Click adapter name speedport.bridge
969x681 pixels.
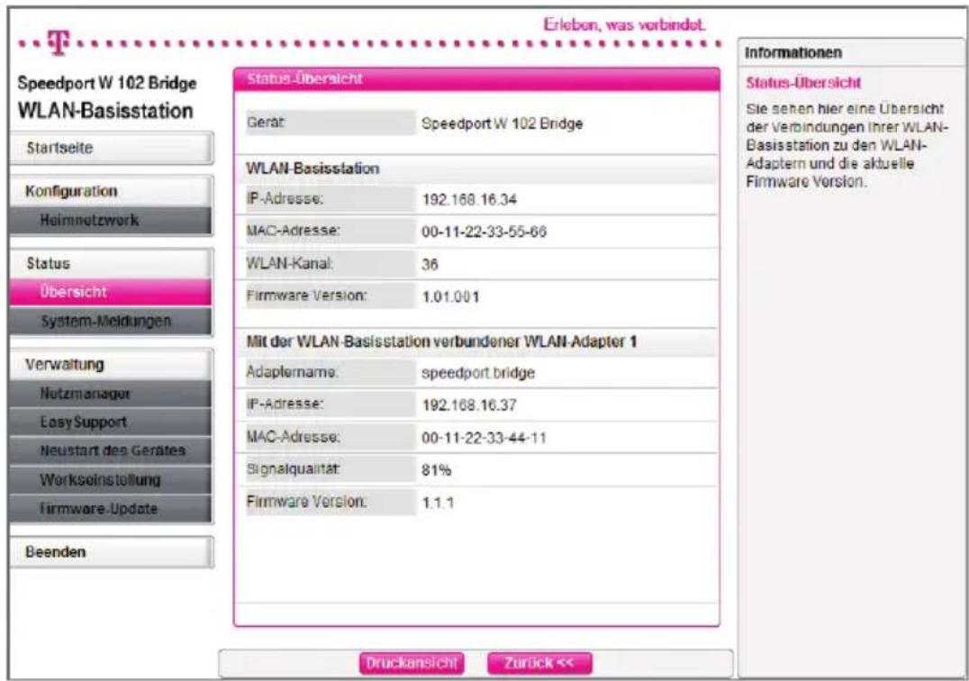pos(477,373)
